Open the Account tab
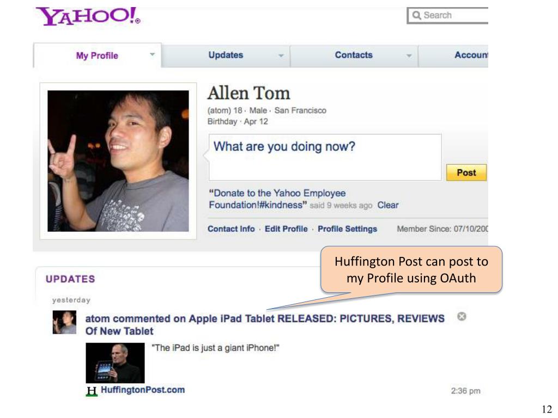 click(x=471, y=55)
